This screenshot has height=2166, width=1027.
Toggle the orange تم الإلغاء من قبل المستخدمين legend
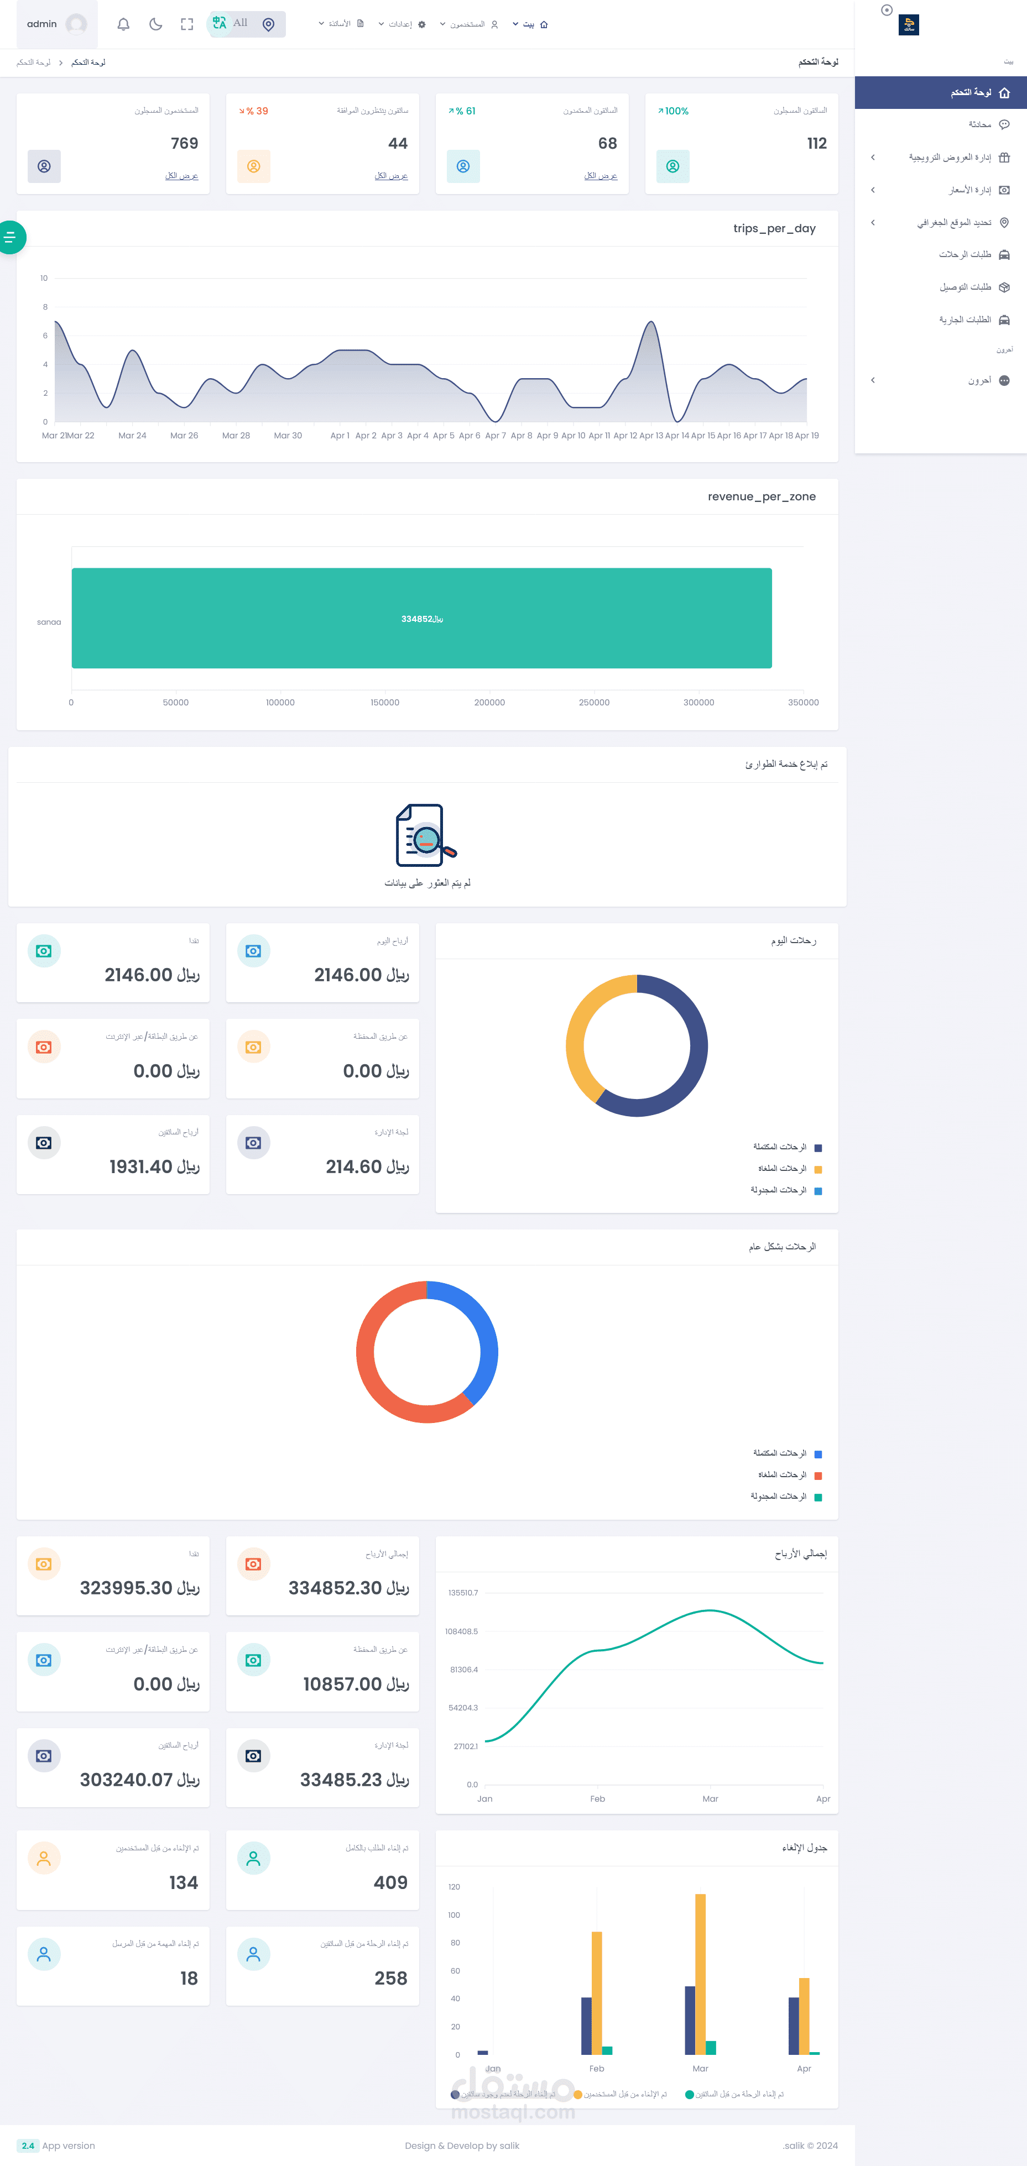point(621,2095)
